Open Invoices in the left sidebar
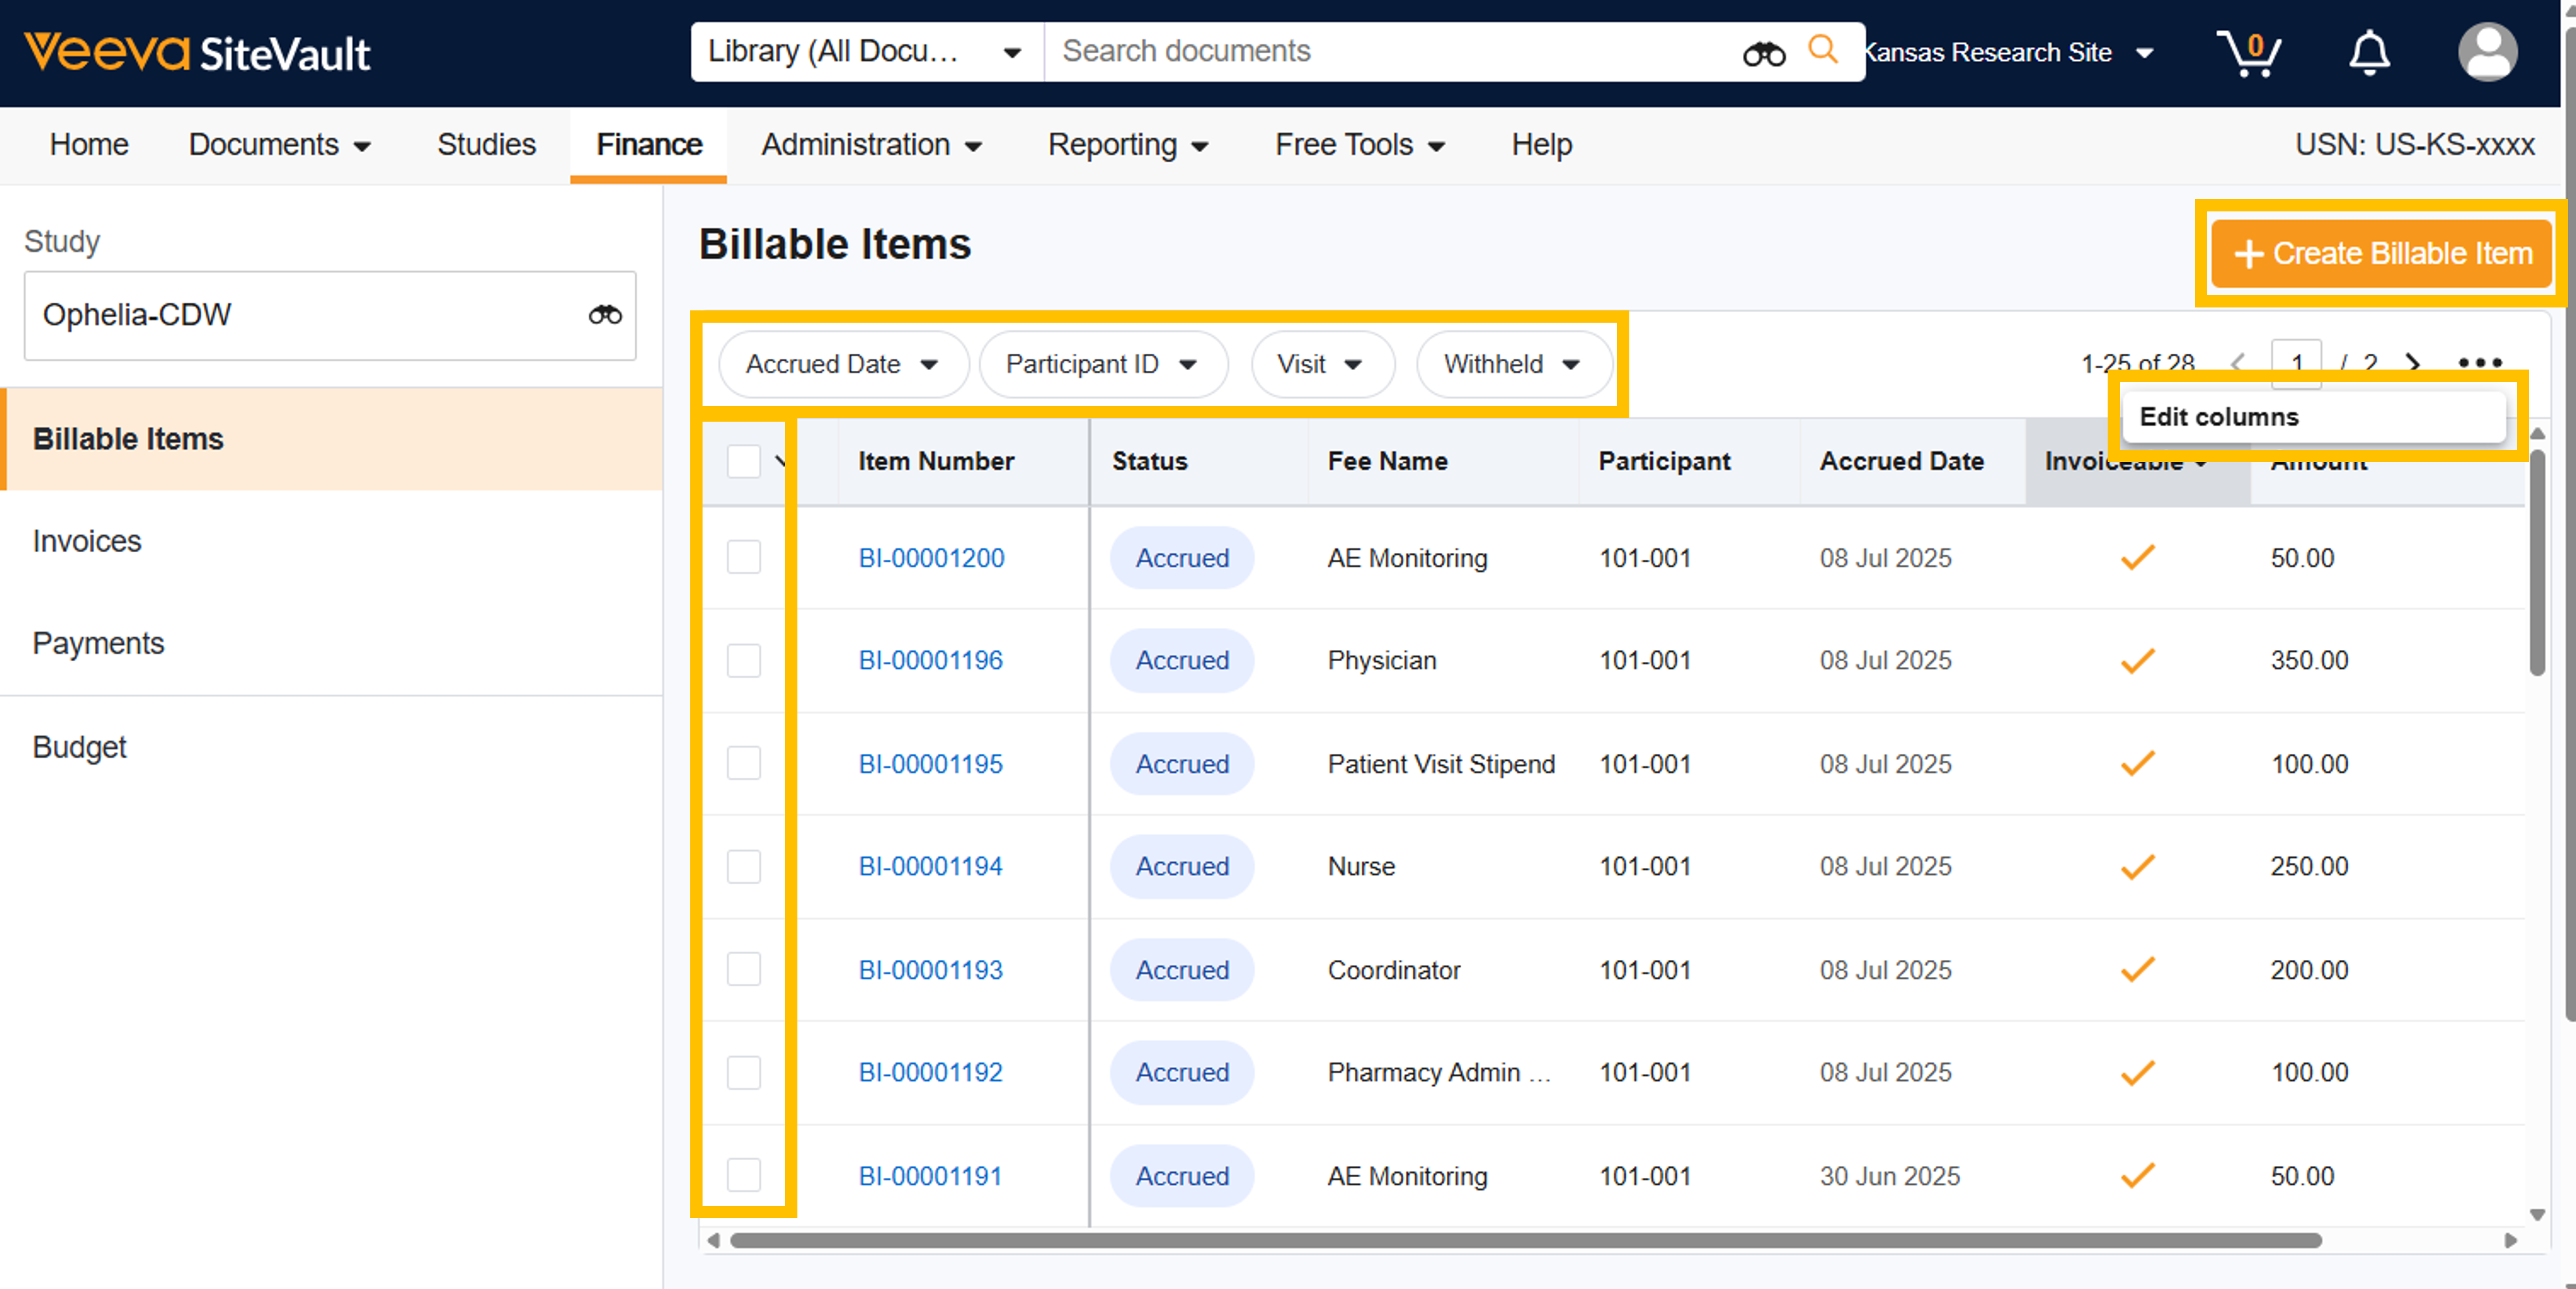This screenshot has width=2576, height=1289. click(87, 541)
